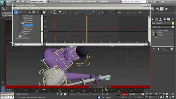The width and height of the screenshot is (176, 99).
Task: Activate Pan hand tool in Curve Editor
Action: click(44, 12)
